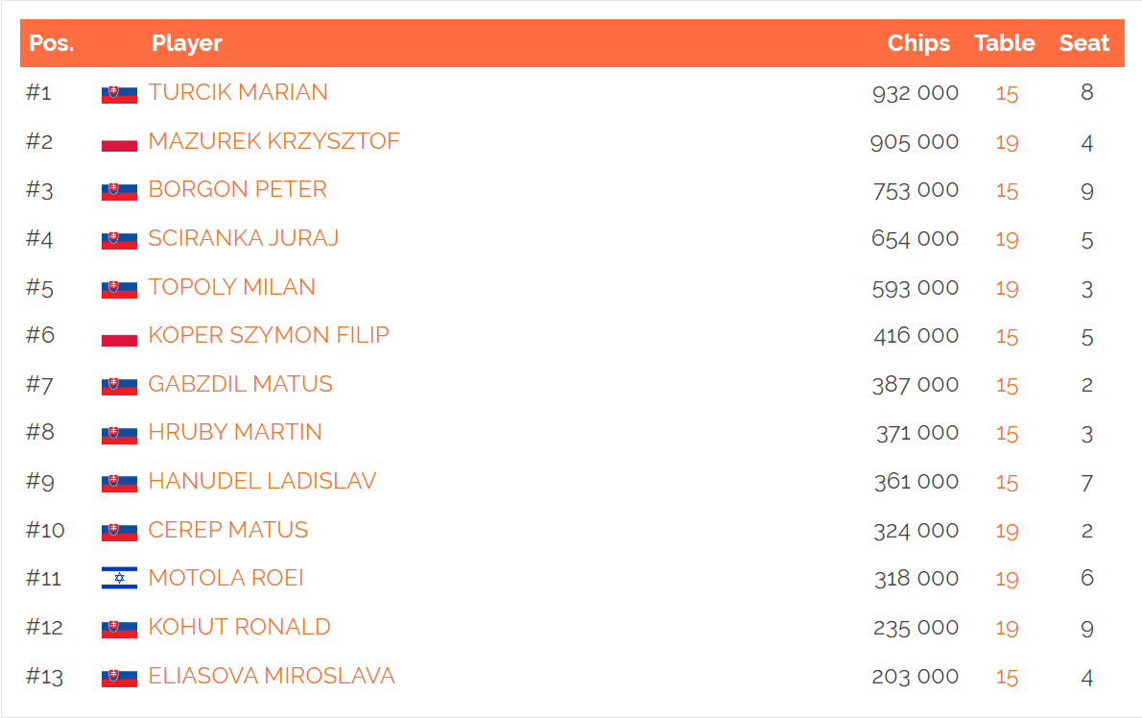This screenshot has width=1142, height=718.
Task: Click the Seat column header
Action: (1083, 43)
